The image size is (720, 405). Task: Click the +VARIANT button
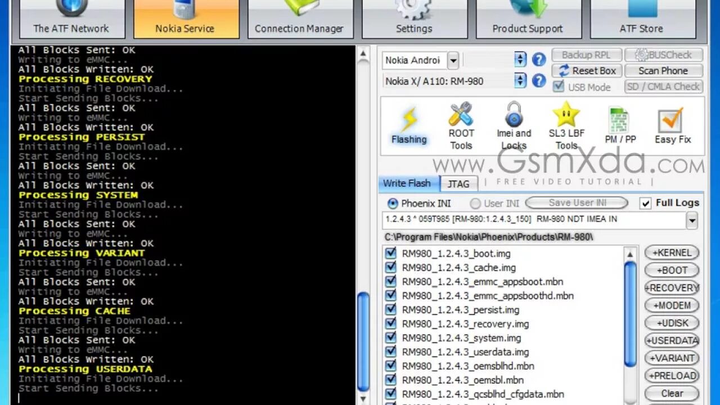point(672,358)
